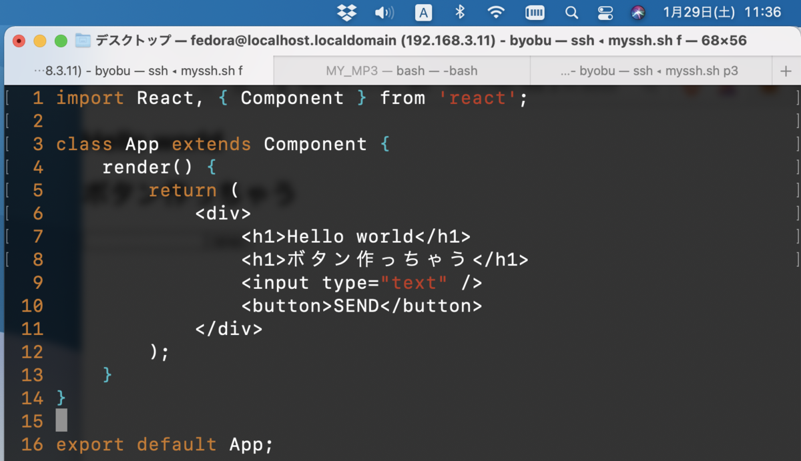Click 'export default App;' on line 16
Image resolution: width=801 pixels, height=461 pixels.
coord(165,444)
